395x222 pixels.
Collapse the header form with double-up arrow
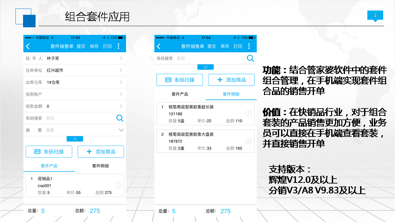(x=75, y=139)
